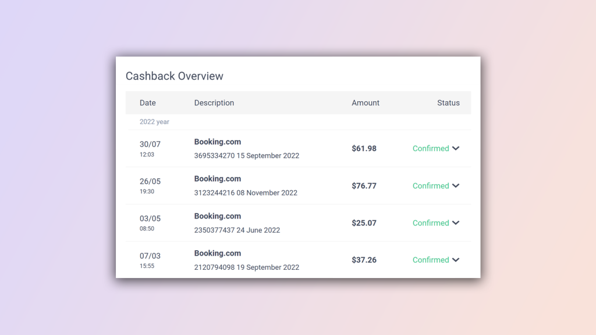596x335 pixels.
Task: Click the 26/05 19:30 date cell
Action: tap(150, 186)
